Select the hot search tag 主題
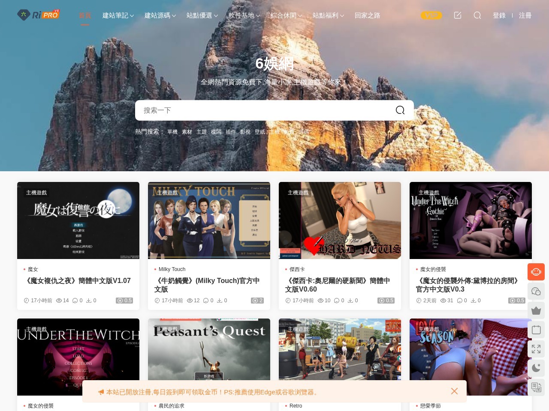Image resolution: width=549 pixels, height=411 pixels. pos(202,132)
